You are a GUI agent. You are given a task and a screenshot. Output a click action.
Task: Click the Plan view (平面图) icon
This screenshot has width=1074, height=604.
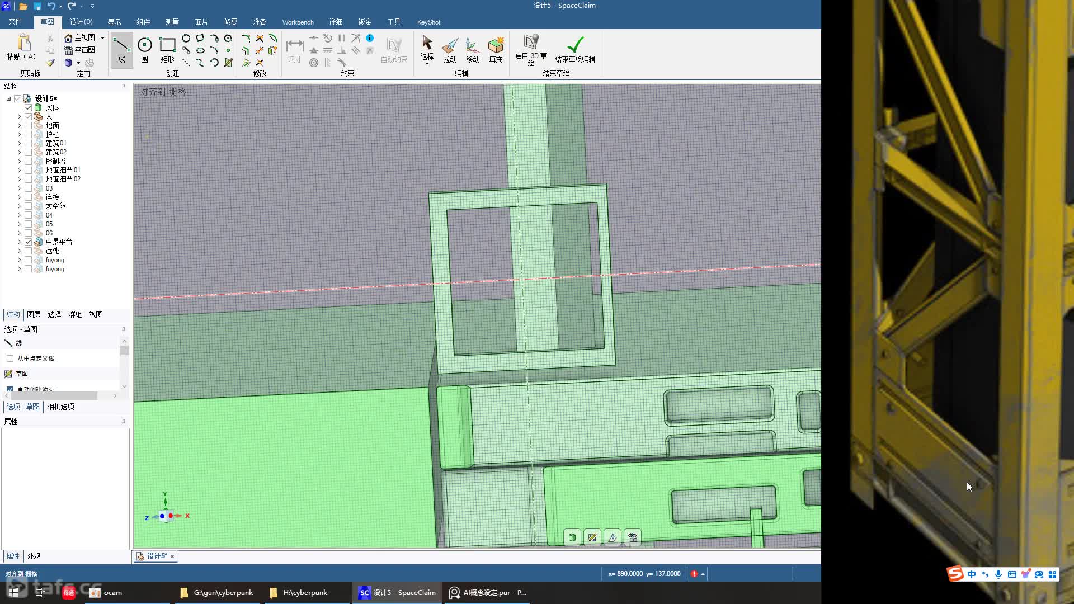coord(68,50)
